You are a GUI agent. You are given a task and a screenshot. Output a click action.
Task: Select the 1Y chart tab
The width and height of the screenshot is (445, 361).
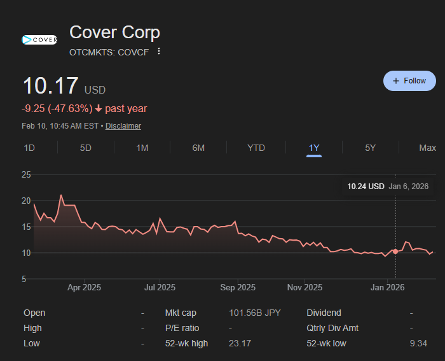point(314,148)
